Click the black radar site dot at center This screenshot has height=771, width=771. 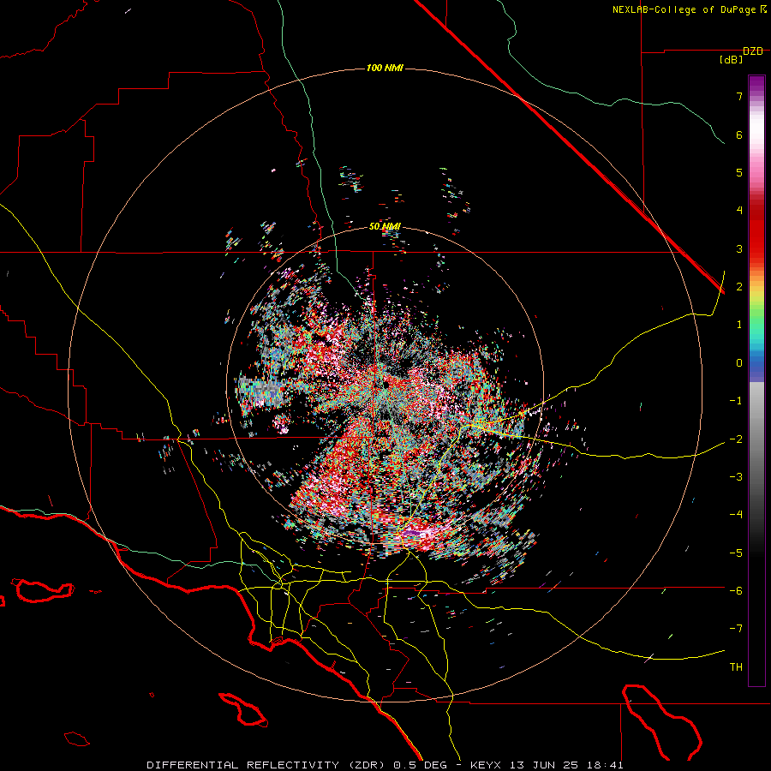point(386,384)
